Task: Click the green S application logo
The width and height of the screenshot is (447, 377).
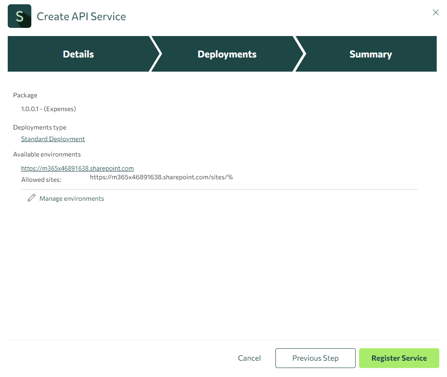Action: pyautogui.click(x=19, y=16)
